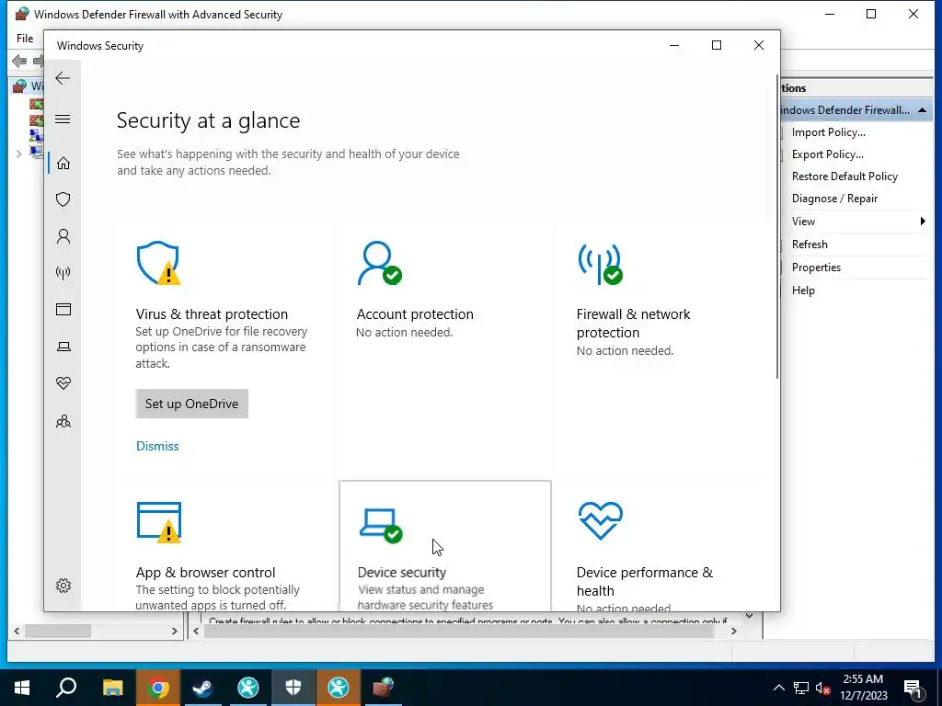Click the Virus & threat protection shield tile icon
This screenshot has width=942, height=706.
click(x=158, y=263)
